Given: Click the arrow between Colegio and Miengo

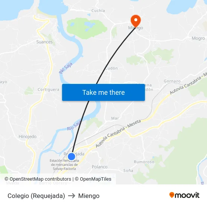Looking at the screenshot, I should click(x=72, y=196).
